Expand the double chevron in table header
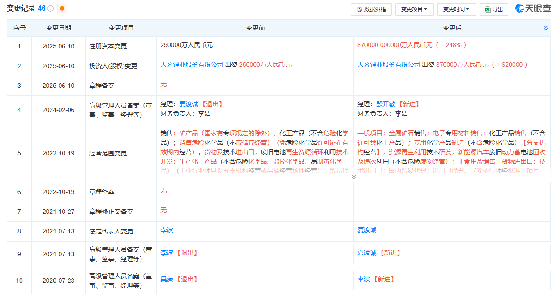The width and height of the screenshot is (553, 298). pos(546,28)
